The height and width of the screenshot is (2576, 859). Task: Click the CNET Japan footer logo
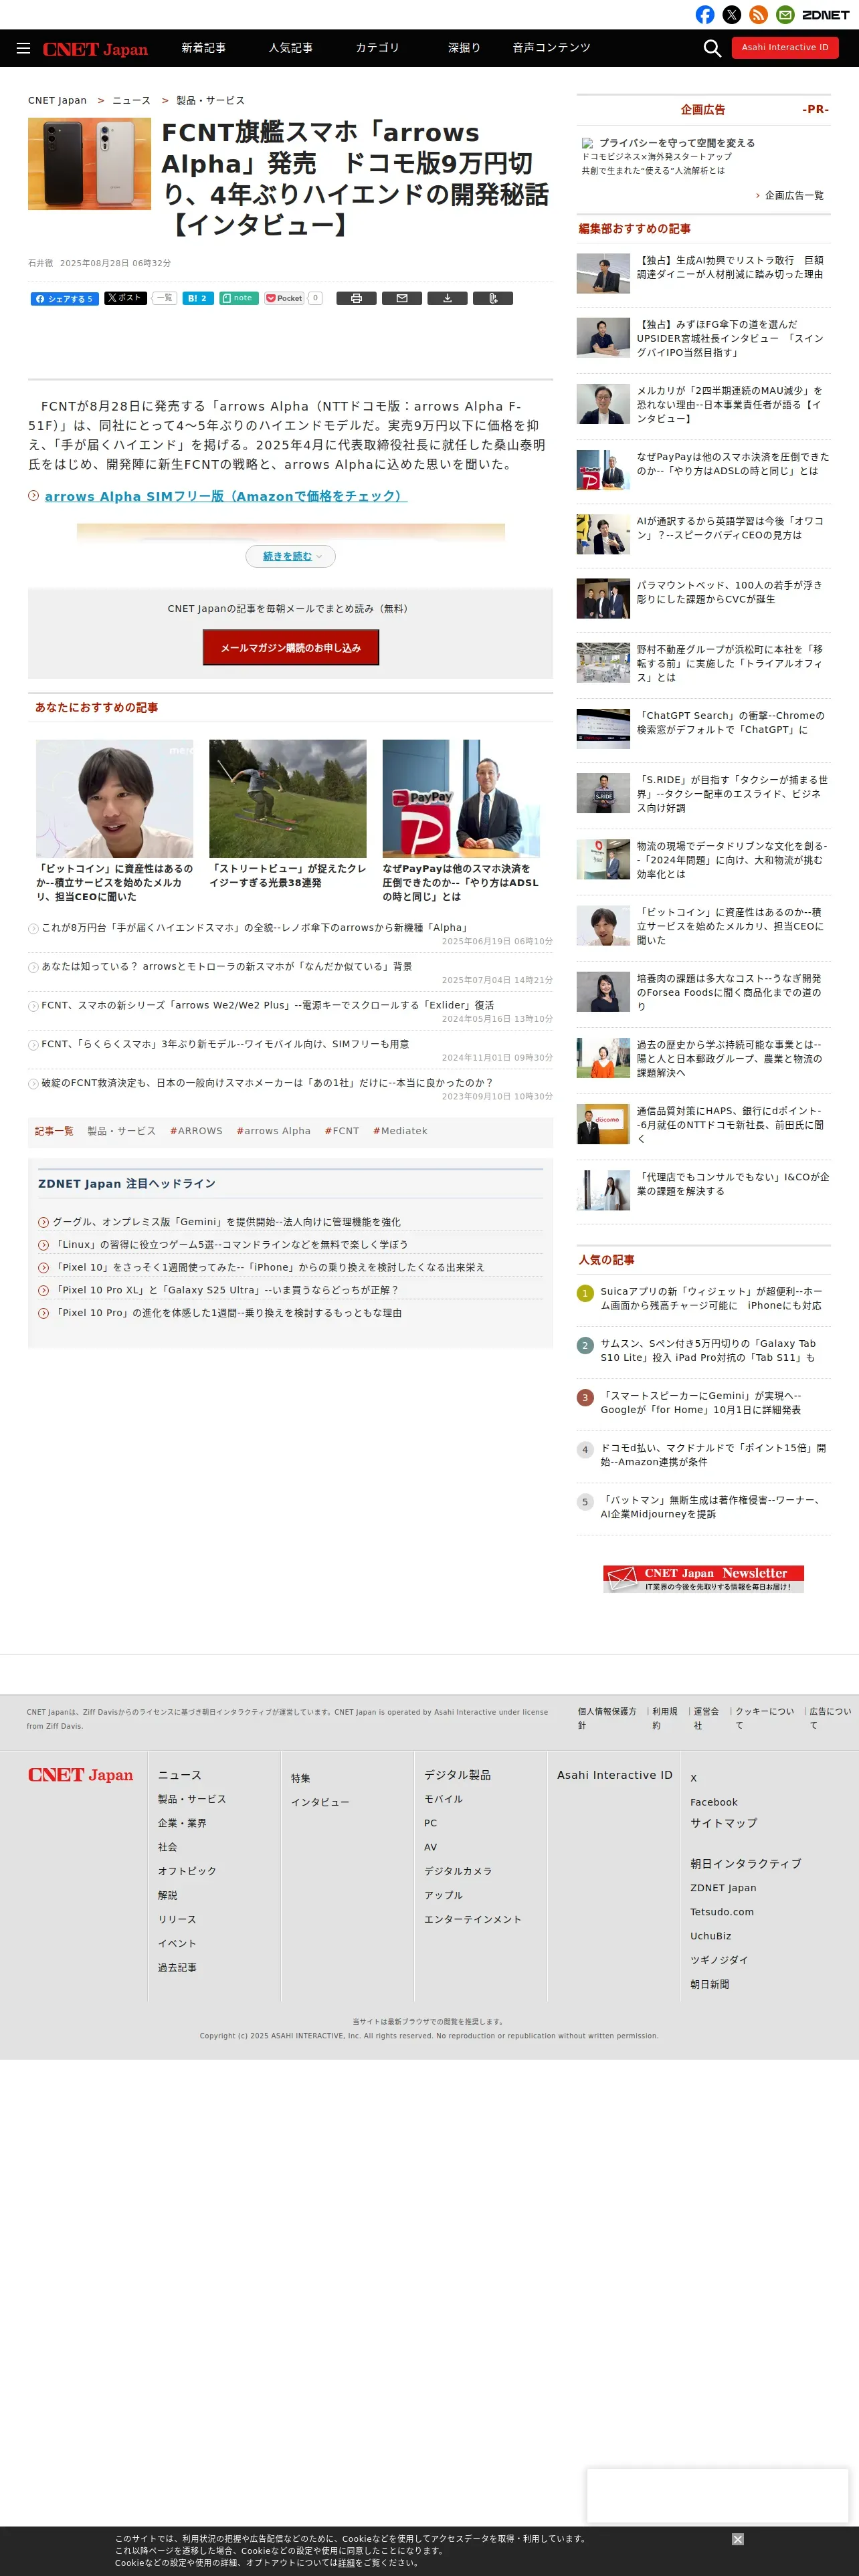pos(80,1775)
